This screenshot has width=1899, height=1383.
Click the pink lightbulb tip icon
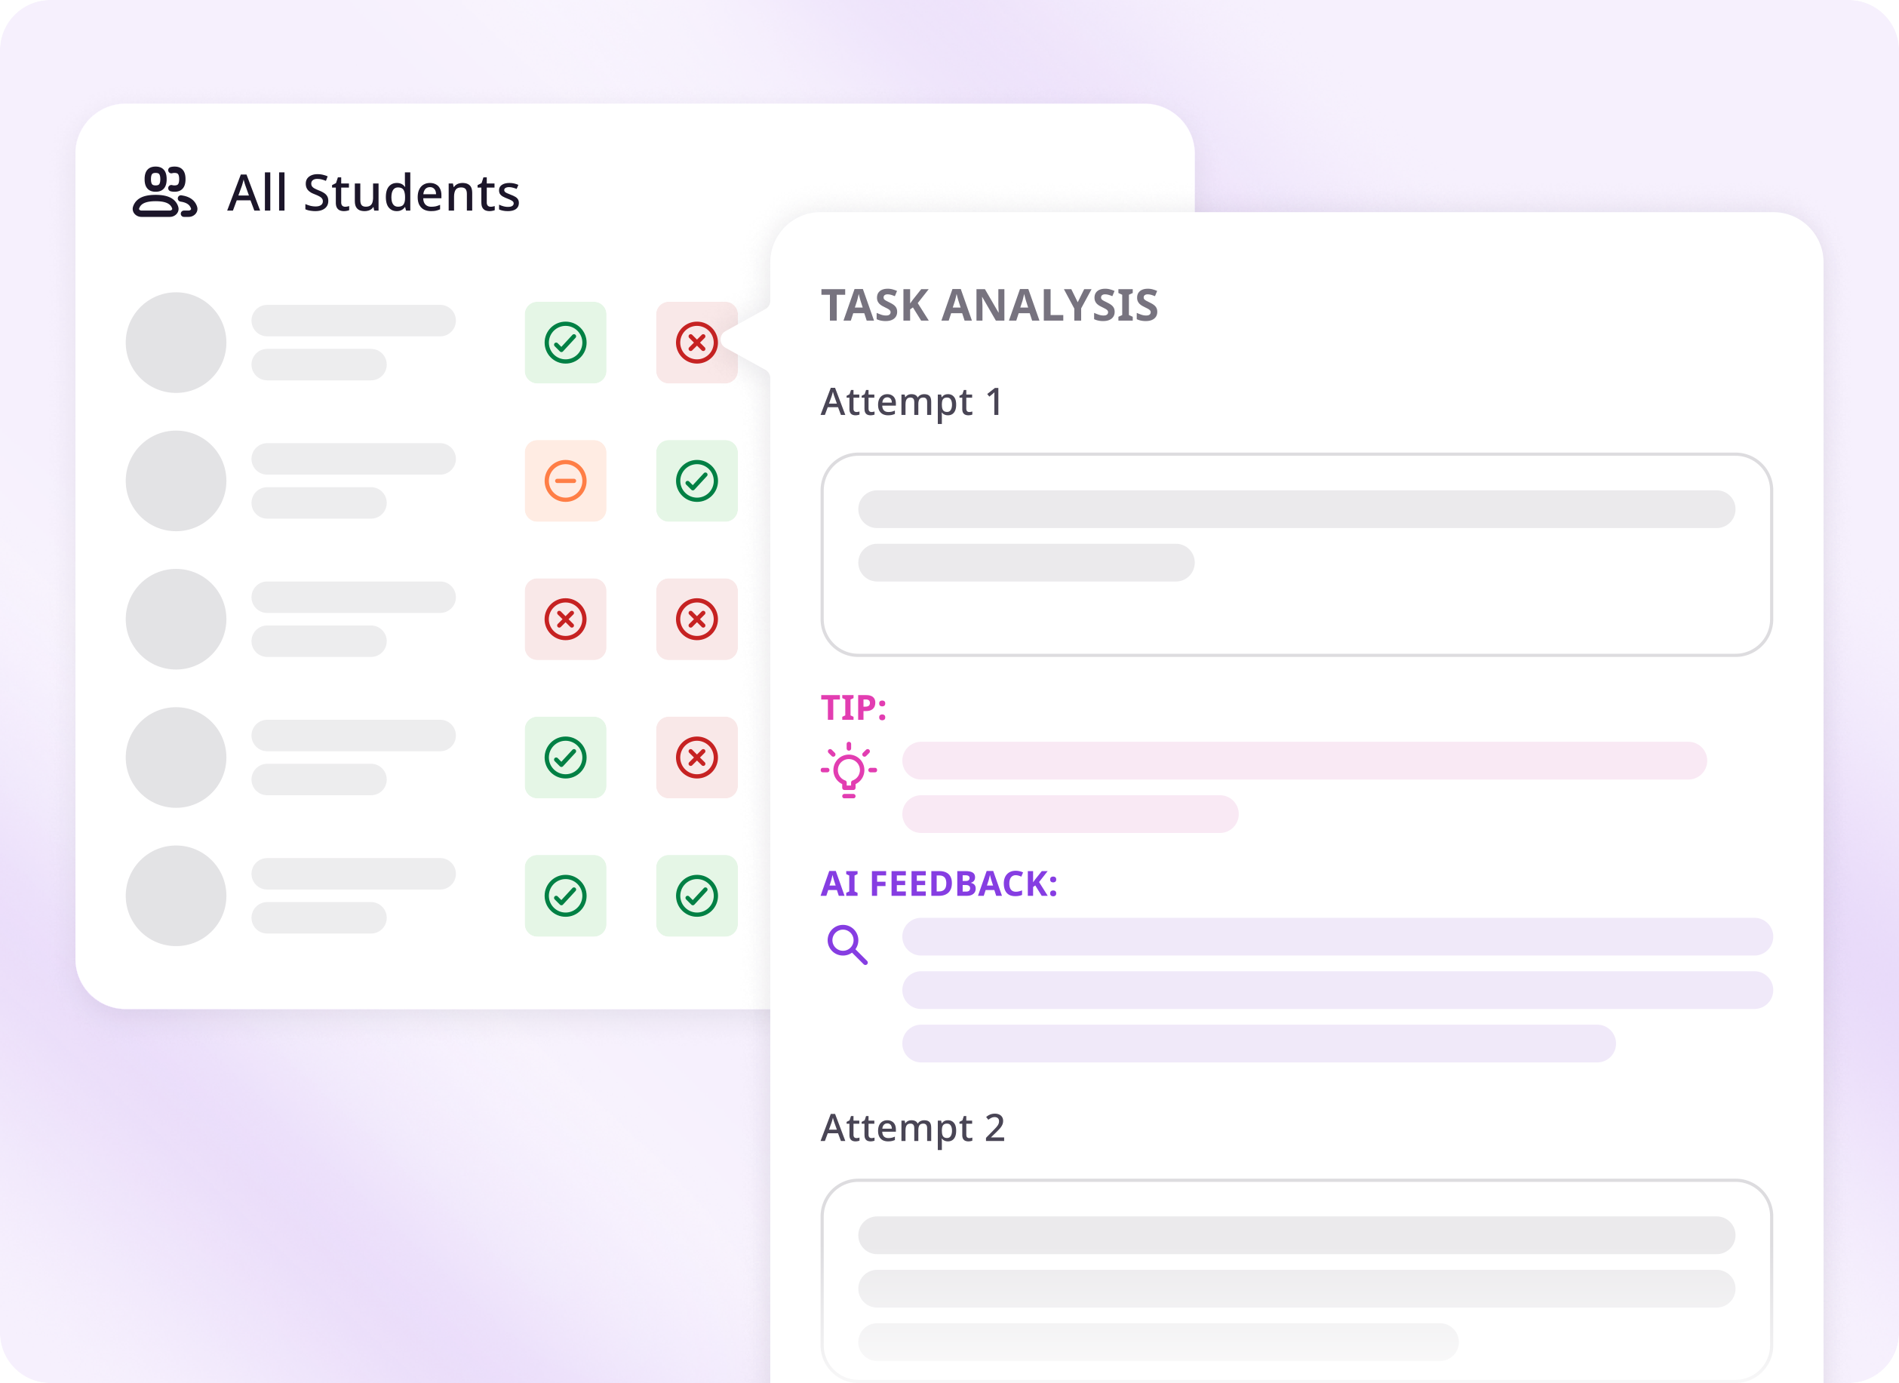tap(848, 770)
